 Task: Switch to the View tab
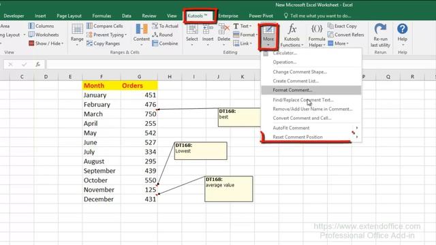[x=172, y=16]
